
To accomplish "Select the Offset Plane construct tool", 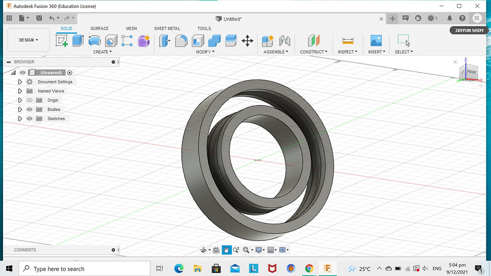I will [x=314, y=41].
